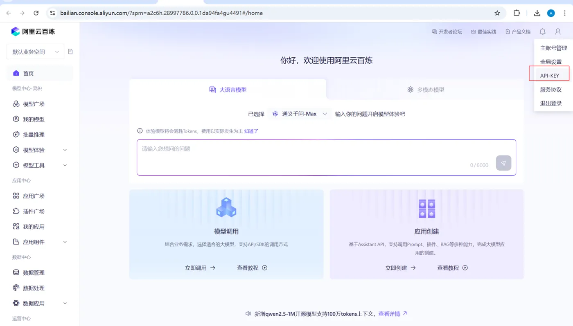
Task: Click the 数据处理 sidebar icon
Action: pyautogui.click(x=16, y=288)
